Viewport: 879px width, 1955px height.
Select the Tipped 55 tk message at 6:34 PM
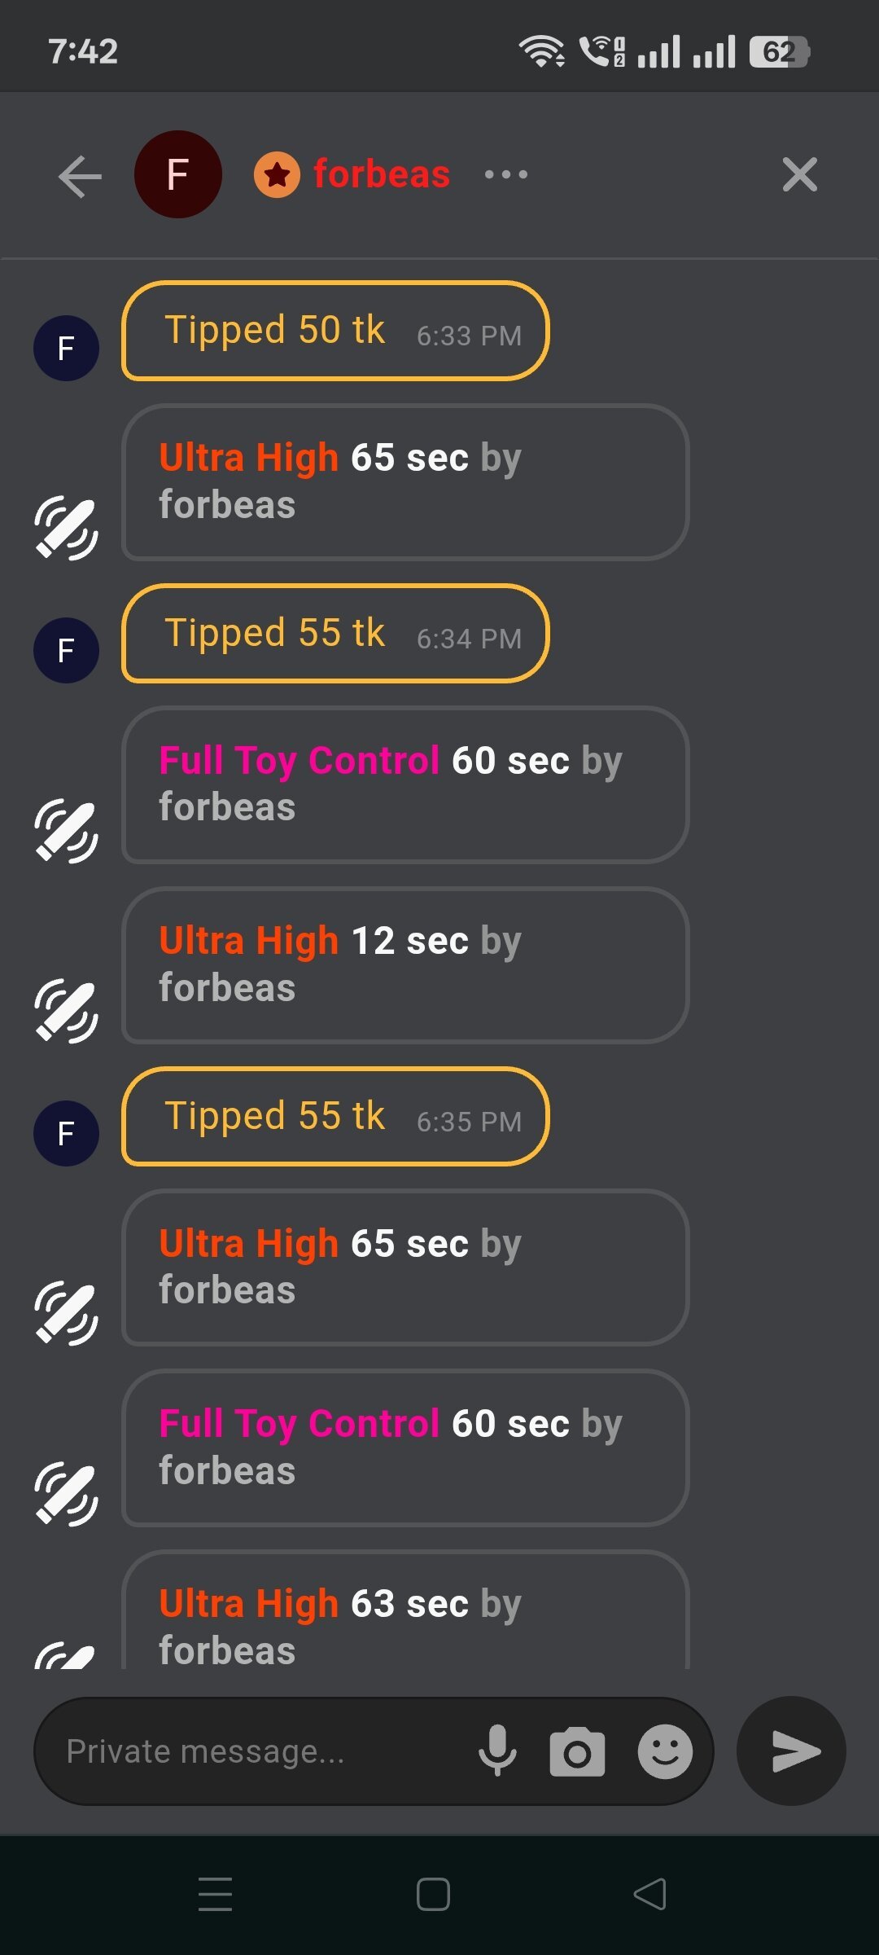point(335,634)
